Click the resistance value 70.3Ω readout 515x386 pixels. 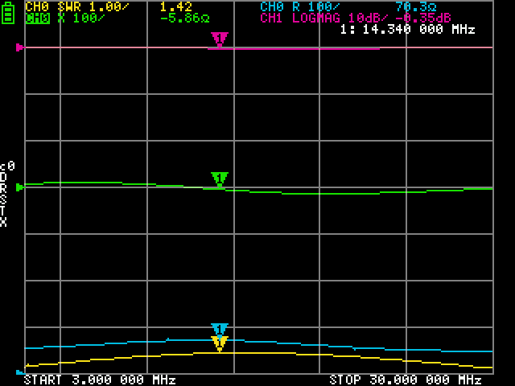click(x=415, y=6)
